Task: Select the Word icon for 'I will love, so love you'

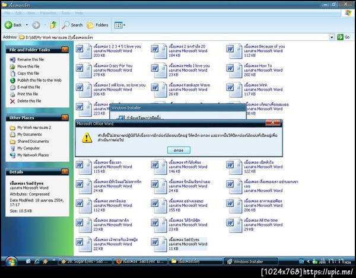Action: tap(84, 90)
